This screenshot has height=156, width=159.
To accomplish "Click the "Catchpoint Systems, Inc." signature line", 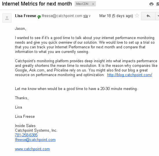I will pos(36,130).
